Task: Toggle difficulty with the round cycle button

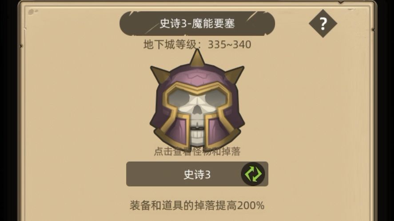Action: point(253,174)
